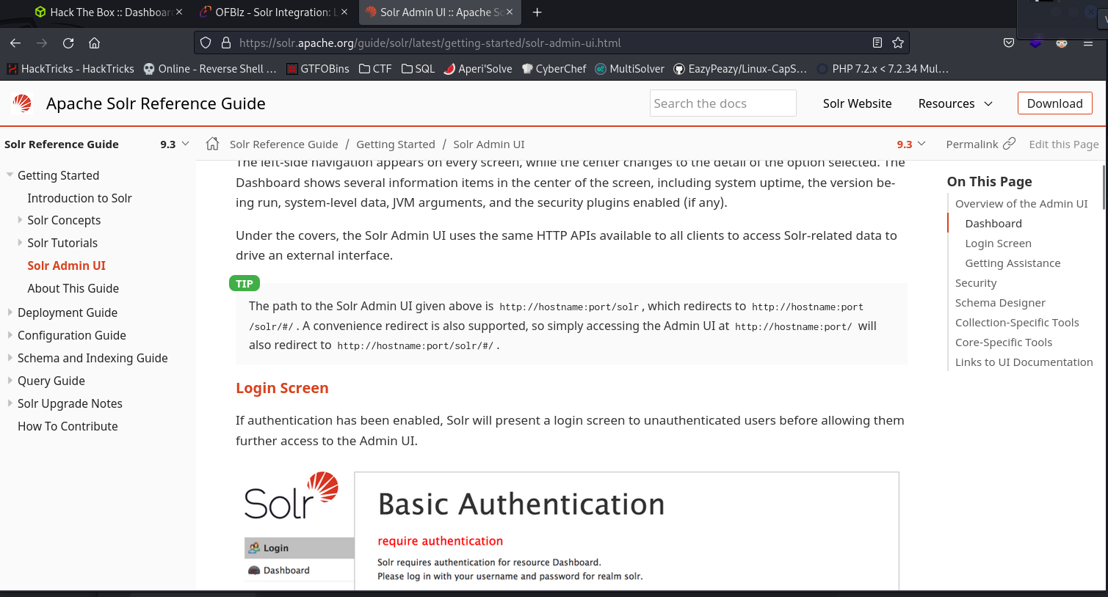
Task: Click the home icon in the breadcrumb
Action: 212,144
